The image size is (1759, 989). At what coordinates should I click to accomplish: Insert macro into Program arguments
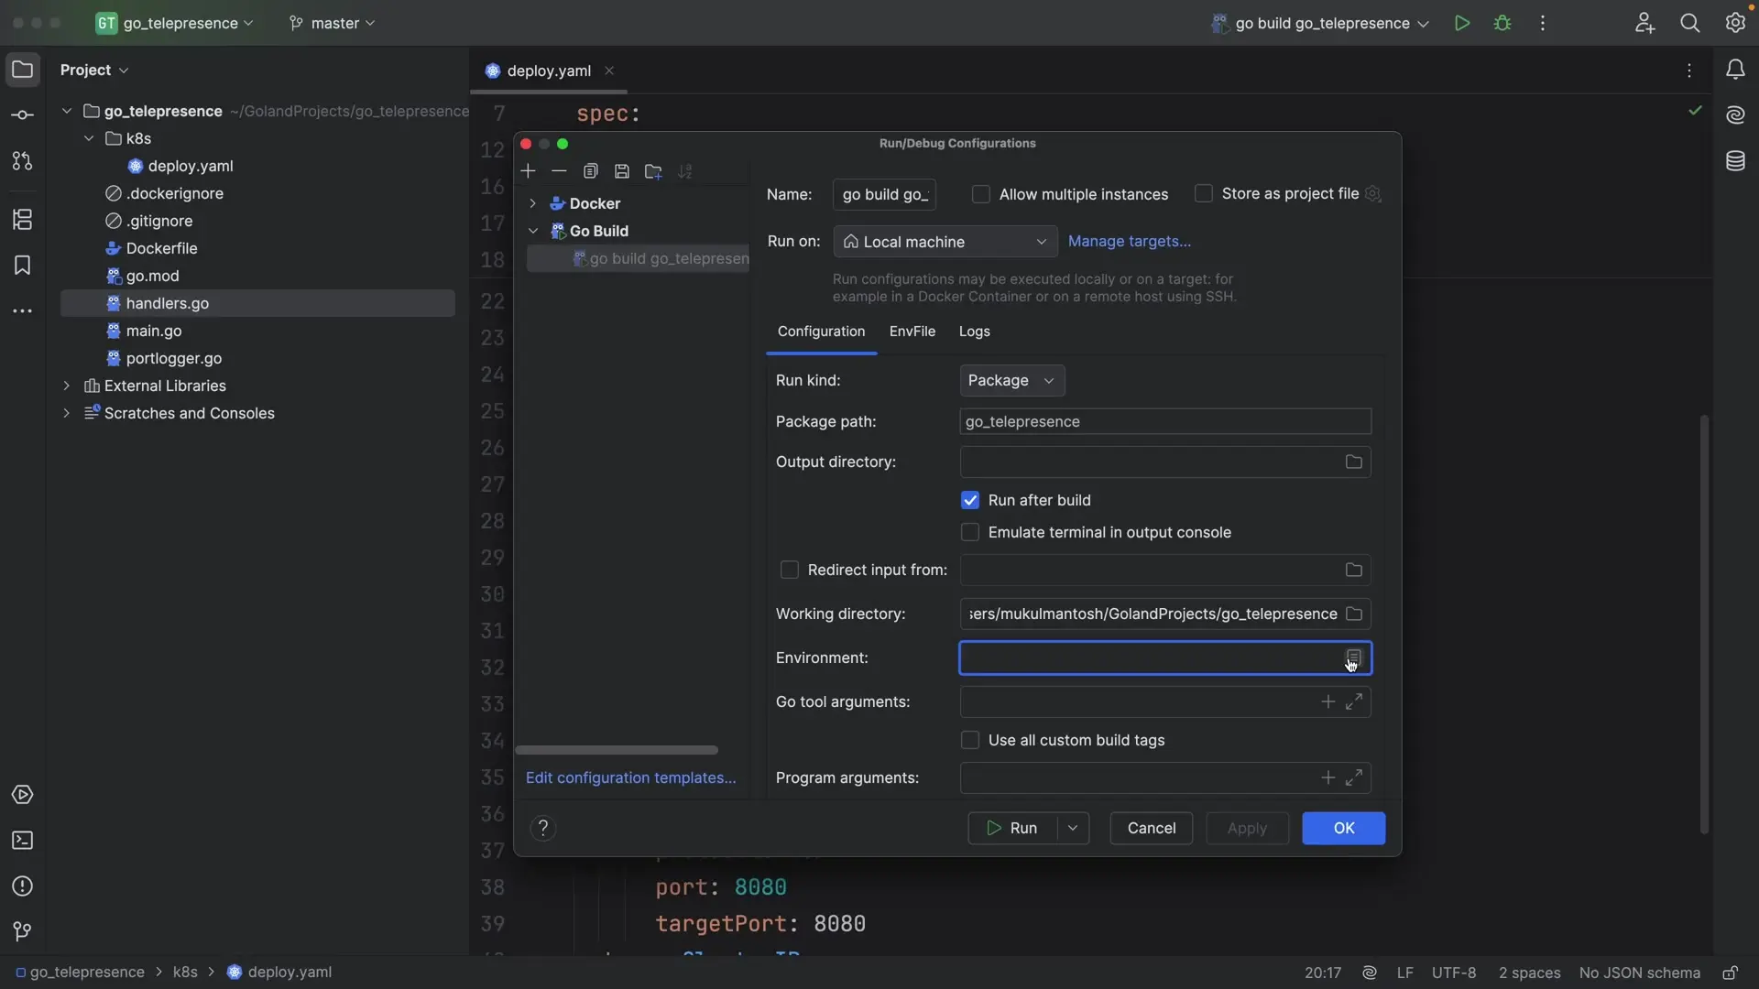pyautogui.click(x=1327, y=777)
